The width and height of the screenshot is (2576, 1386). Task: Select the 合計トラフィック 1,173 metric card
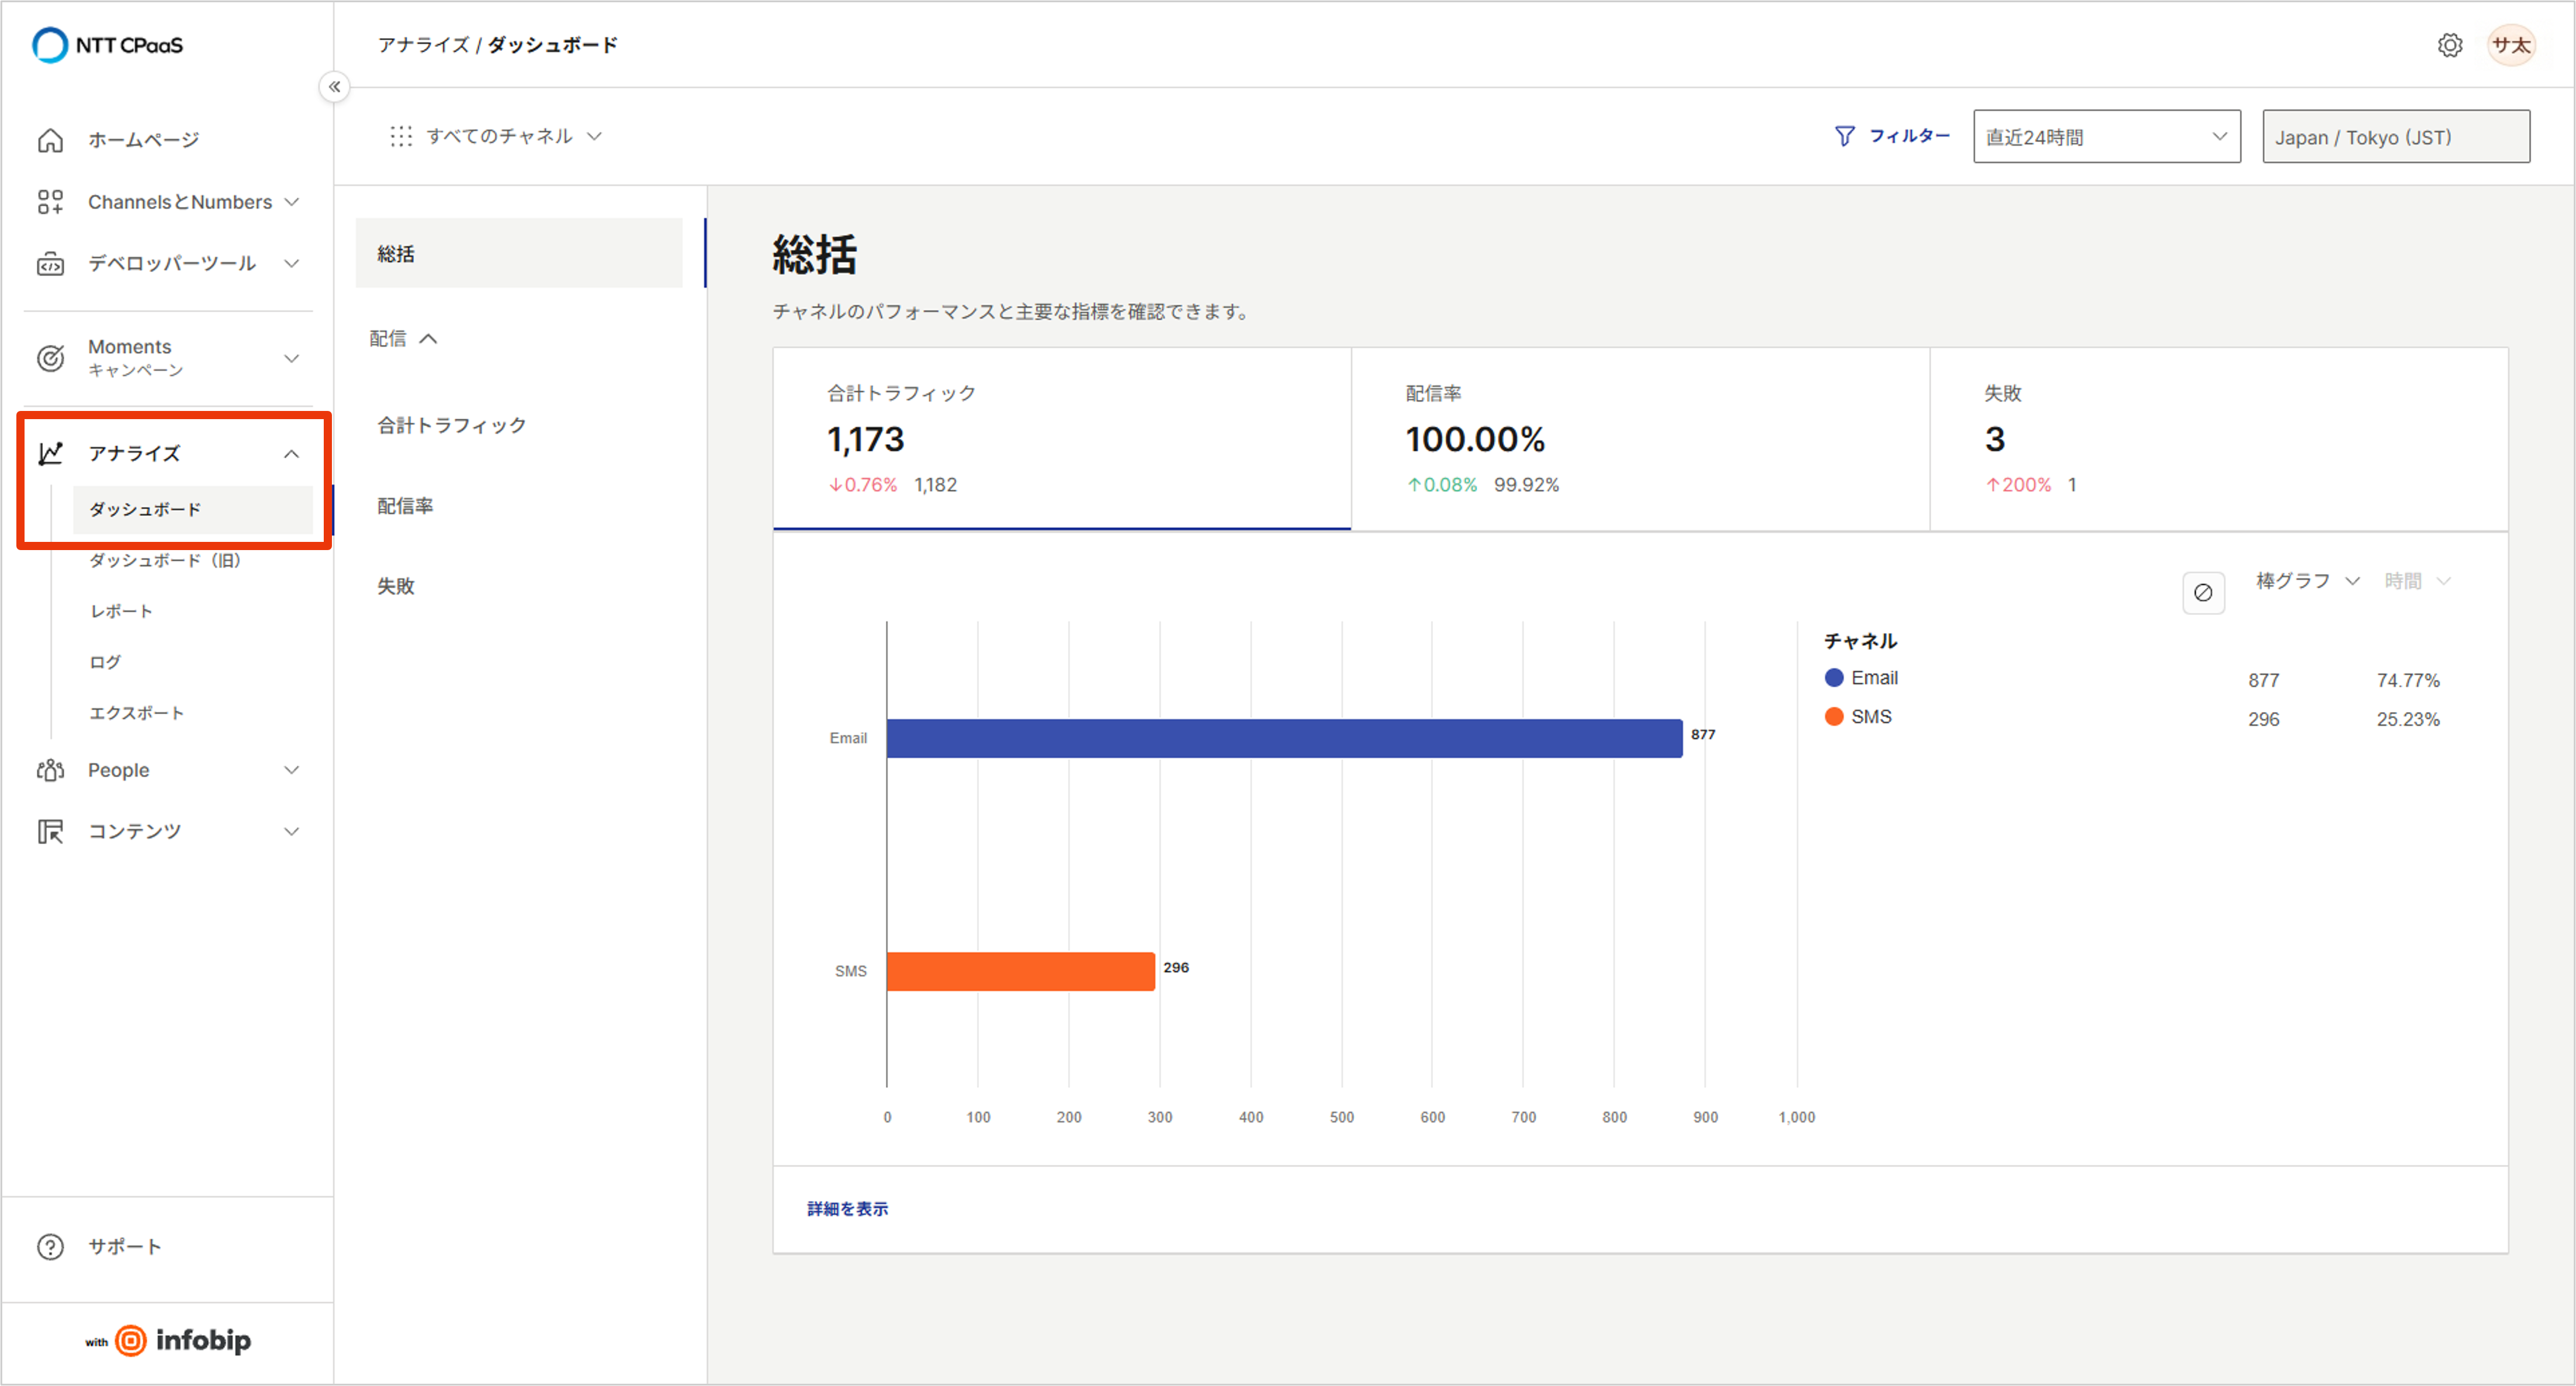click(x=1062, y=439)
